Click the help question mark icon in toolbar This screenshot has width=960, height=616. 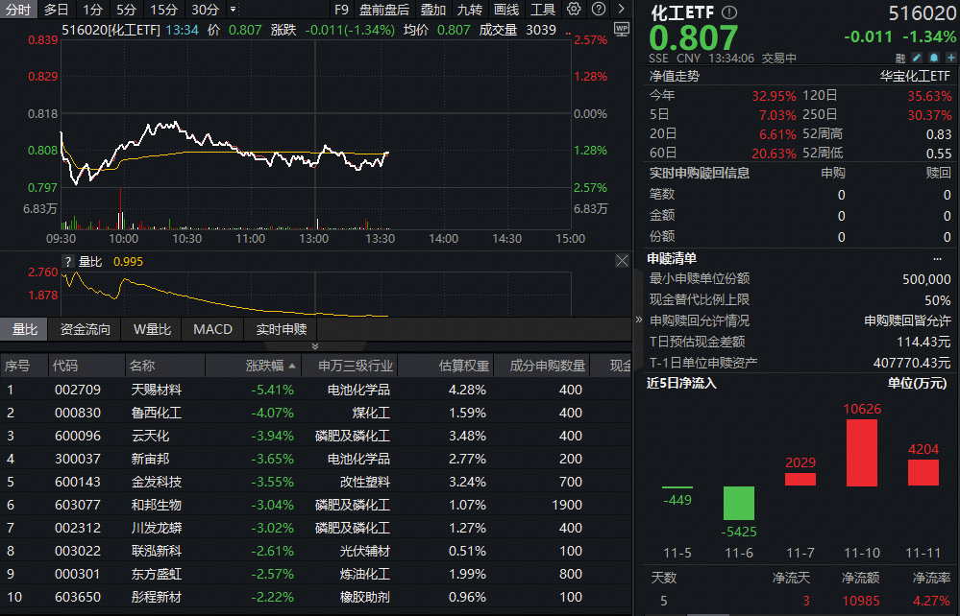(598, 10)
